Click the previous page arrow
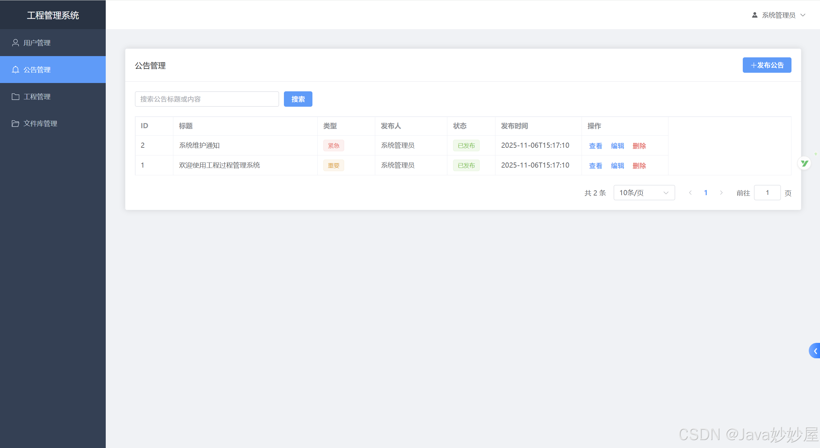The height and width of the screenshot is (448, 820). point(690,193)
